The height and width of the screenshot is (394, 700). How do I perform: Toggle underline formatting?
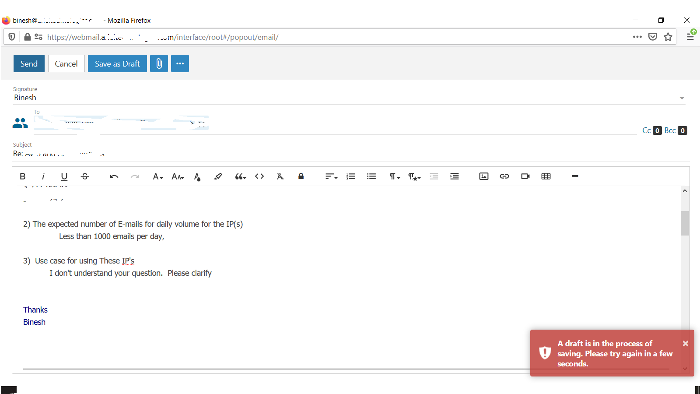64,176
